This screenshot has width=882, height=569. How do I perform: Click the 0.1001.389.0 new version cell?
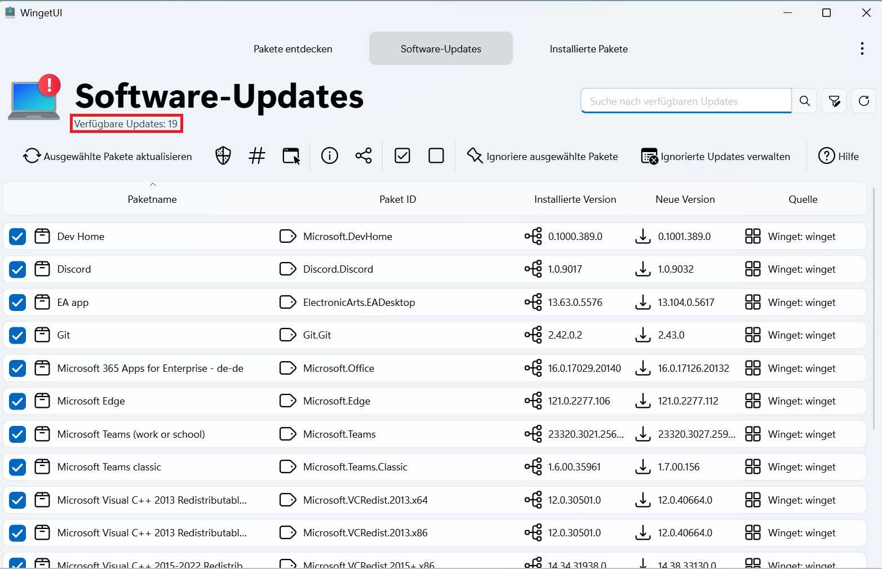[x=684, y=237]
